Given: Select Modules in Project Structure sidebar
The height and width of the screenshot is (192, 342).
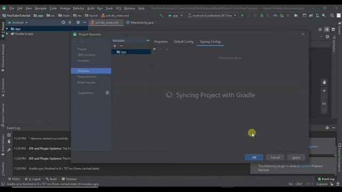Looking at the screenshot, I should (x=91, y=71).
